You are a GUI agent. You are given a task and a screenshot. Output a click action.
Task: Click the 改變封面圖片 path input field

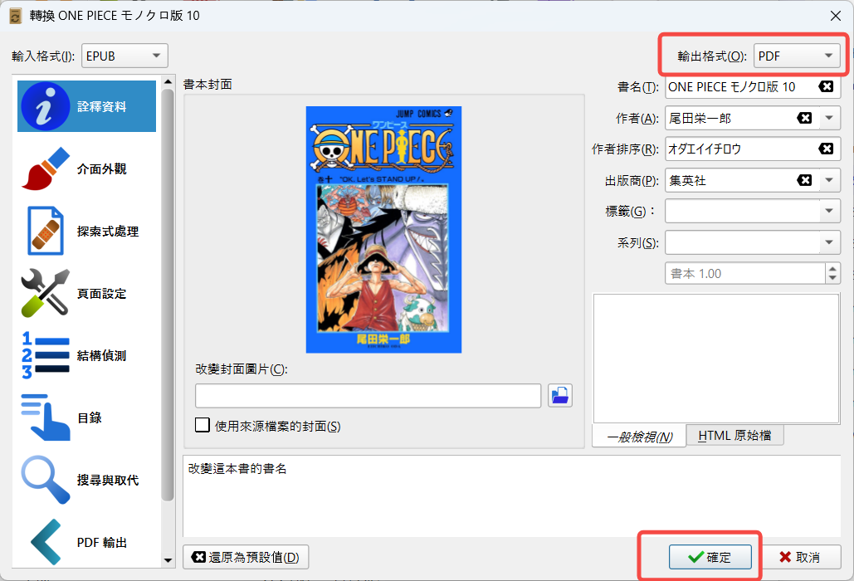(x=368, y=396)
